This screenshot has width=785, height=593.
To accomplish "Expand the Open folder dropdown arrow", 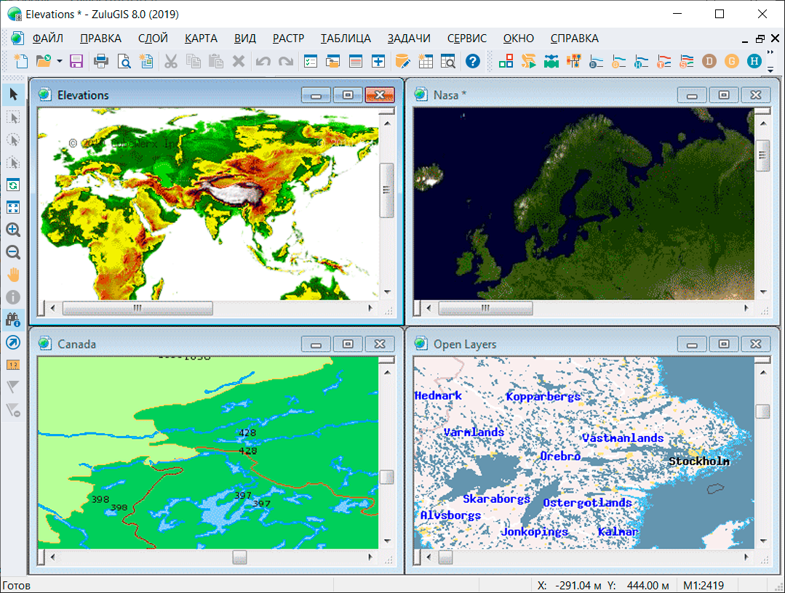I will click(x=59, y=62).
